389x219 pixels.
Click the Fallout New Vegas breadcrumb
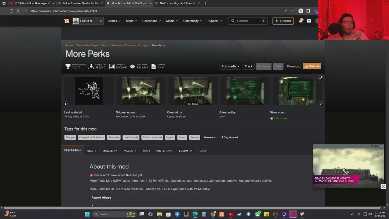pos(88,45)
